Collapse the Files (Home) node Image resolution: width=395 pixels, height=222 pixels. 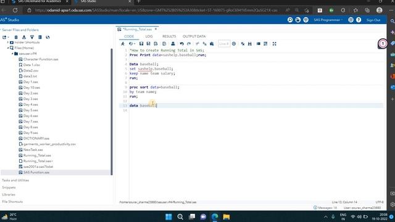coord(8,48)
